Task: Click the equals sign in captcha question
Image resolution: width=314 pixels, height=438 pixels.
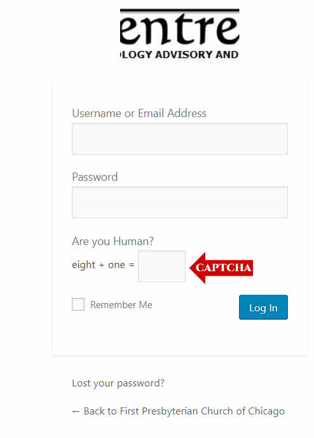Action: click(x=132, y=265)
